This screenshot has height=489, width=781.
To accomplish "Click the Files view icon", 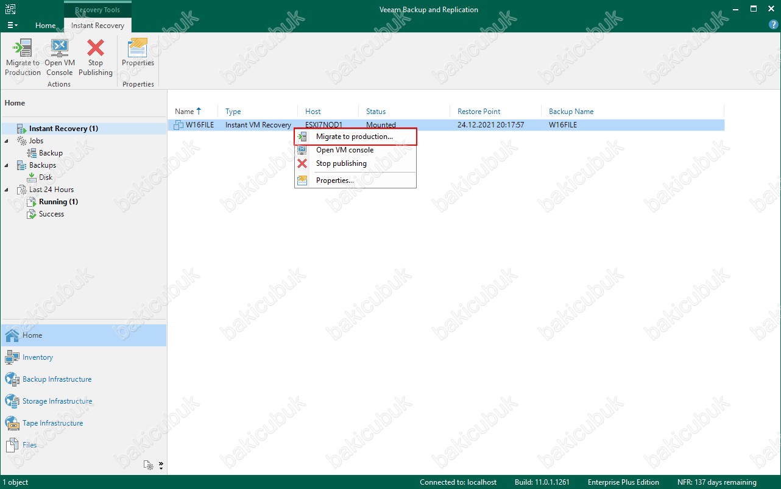I will [12, 445].
